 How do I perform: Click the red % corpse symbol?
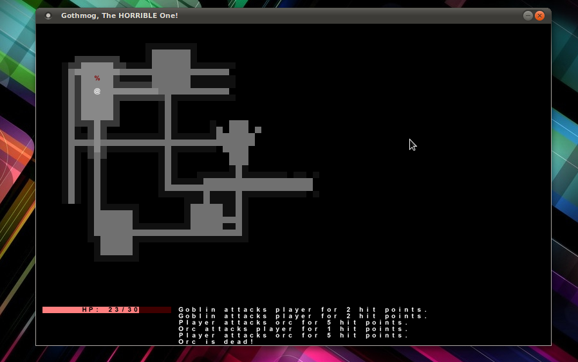[97, 78]
